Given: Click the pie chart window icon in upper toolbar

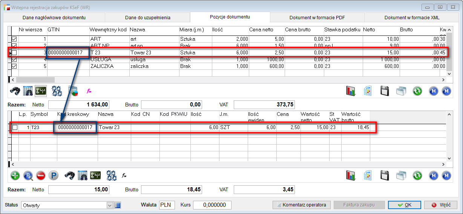Looking at the screenshot, I should [x=73, y=91].
